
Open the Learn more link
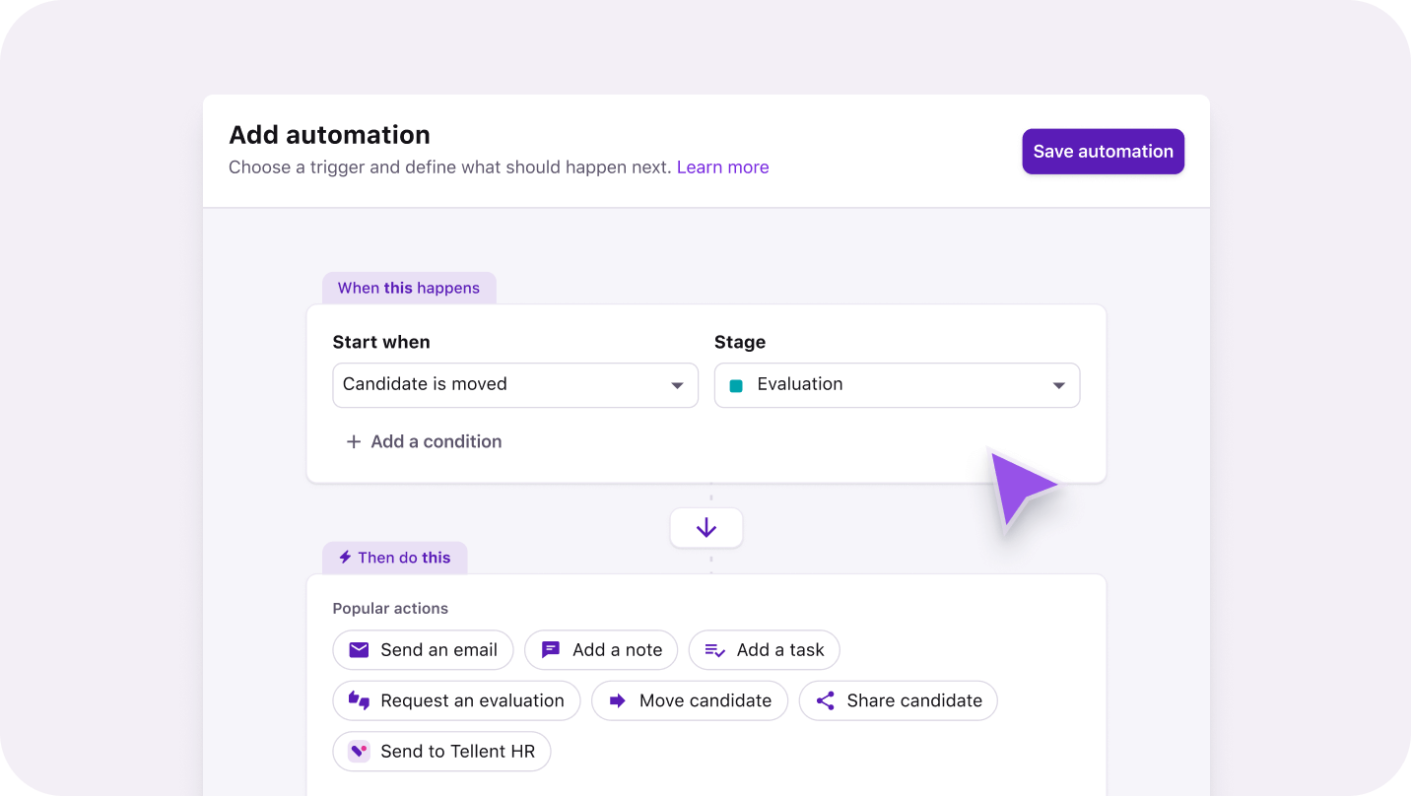coord(722,166)
